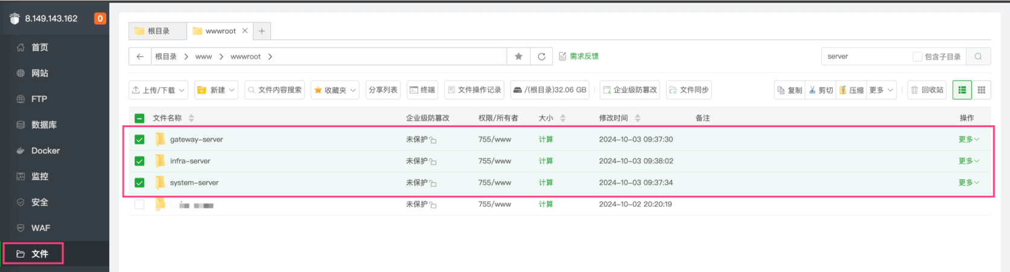Uncheck the gateway-server folder checkbox
The width and height of the screenshot is (1010, 272).
point(139,140)
